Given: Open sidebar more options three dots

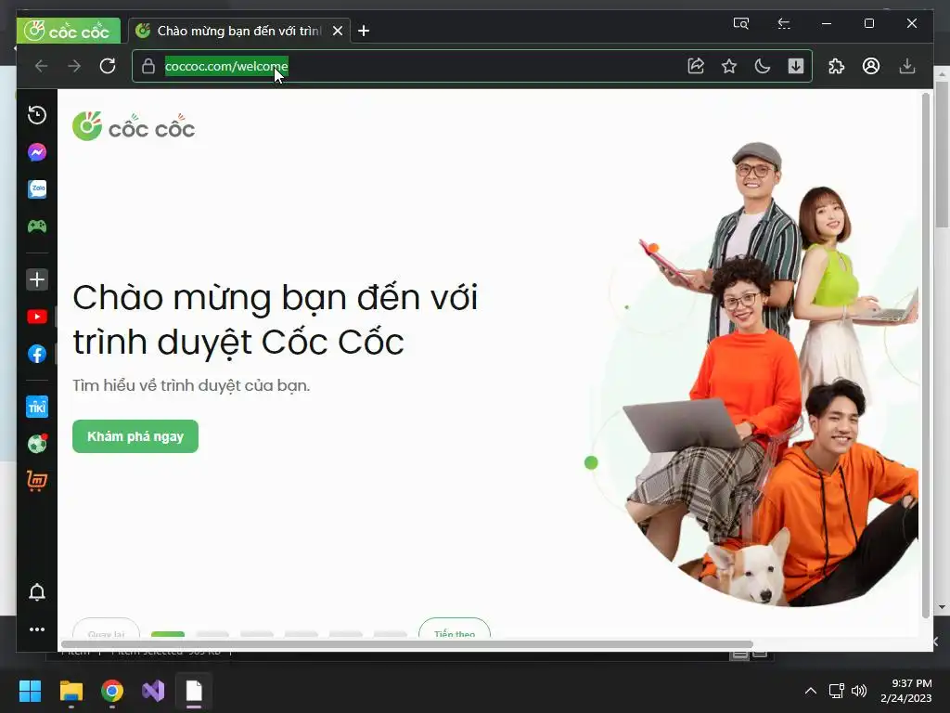Looking at the screenshot, I should (37, 629).
